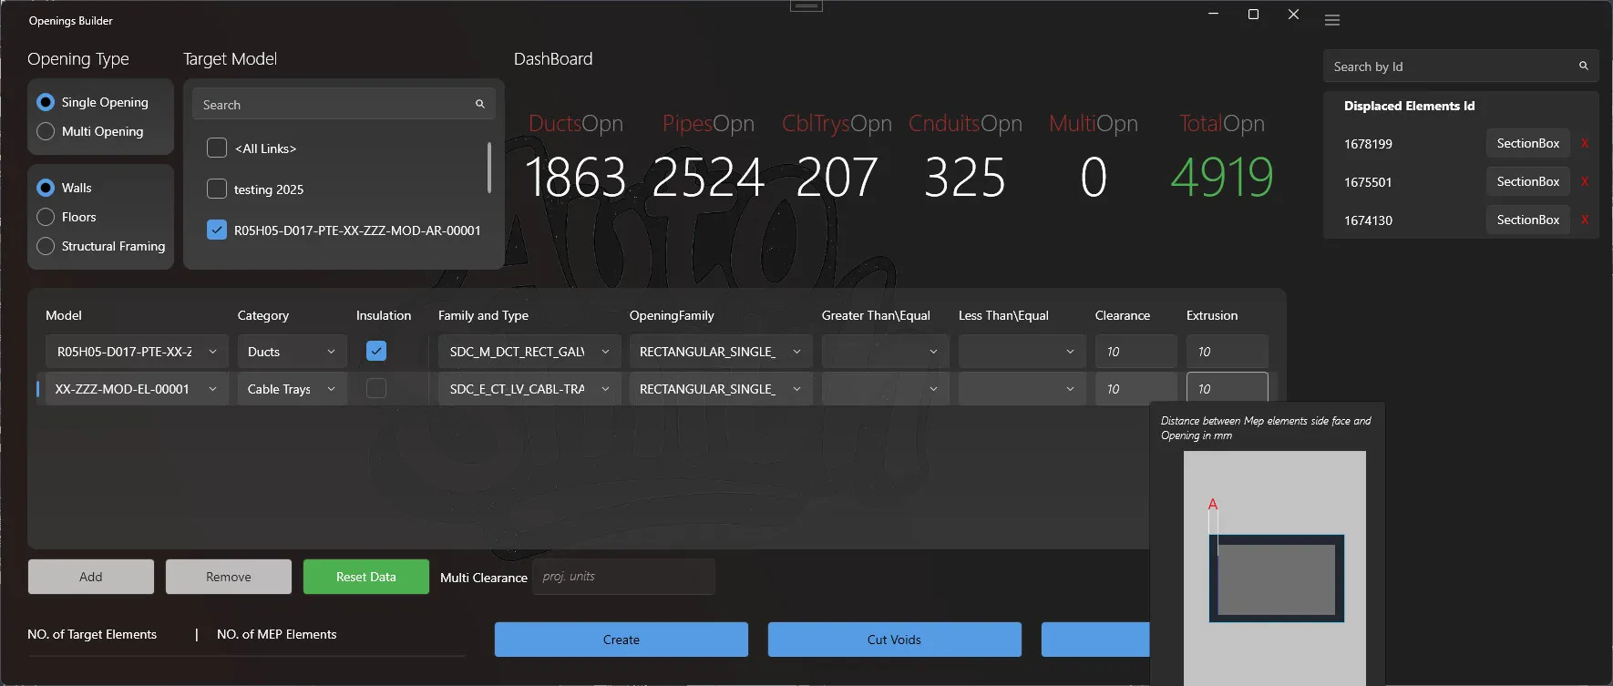Remove displaced element 1678199 with red X

point(1585,144)
